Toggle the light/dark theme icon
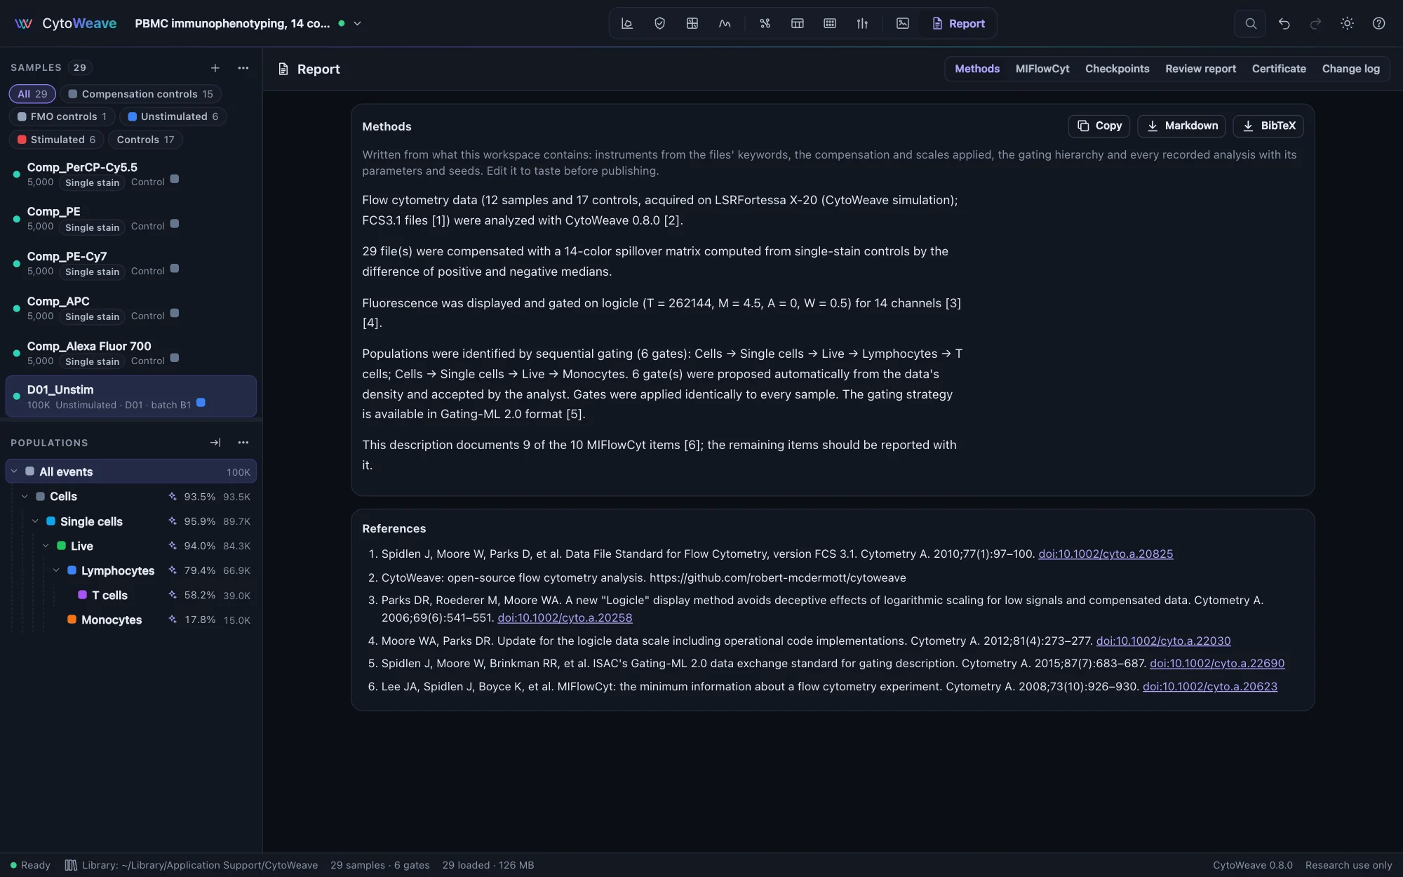Image resolution: width=1403 pixels, height=877 pixels. point(1347,23)
